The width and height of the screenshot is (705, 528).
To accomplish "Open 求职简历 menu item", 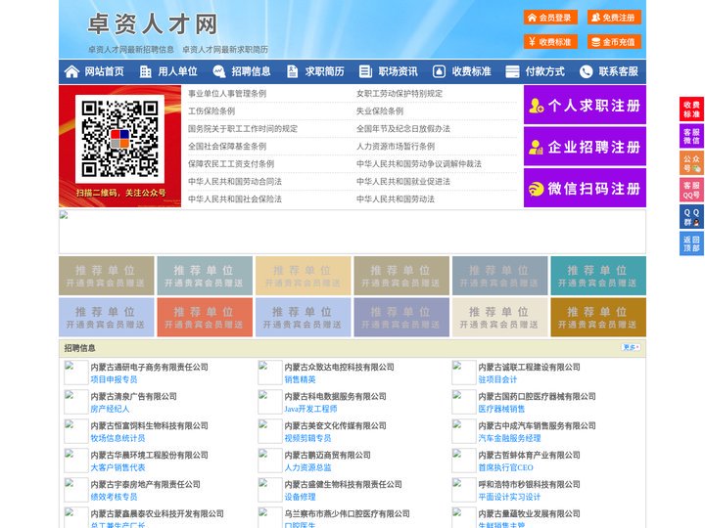I will click(325, 71).
